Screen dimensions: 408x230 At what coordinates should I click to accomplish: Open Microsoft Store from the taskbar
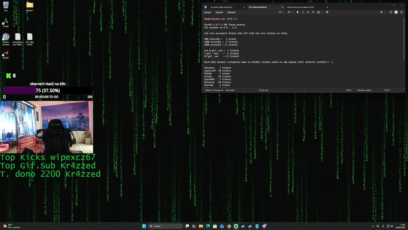[215, 226]
